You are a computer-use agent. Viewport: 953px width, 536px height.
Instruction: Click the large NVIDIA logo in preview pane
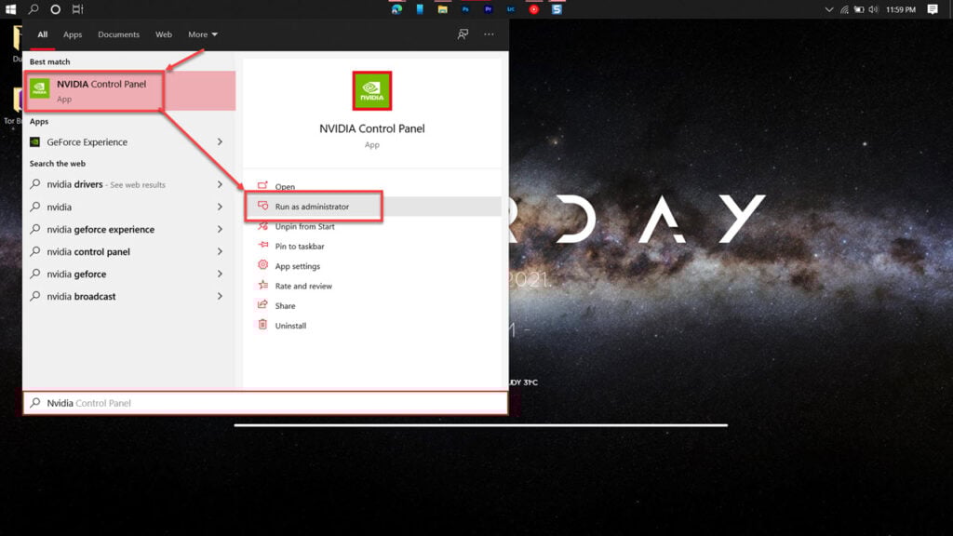pyautogui.click(x=372, y=90)
